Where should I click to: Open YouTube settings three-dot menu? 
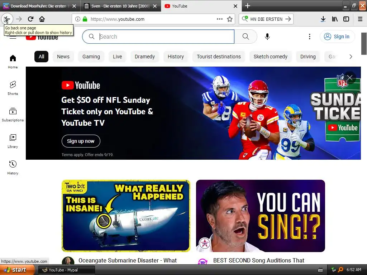(x=309, y=37)
